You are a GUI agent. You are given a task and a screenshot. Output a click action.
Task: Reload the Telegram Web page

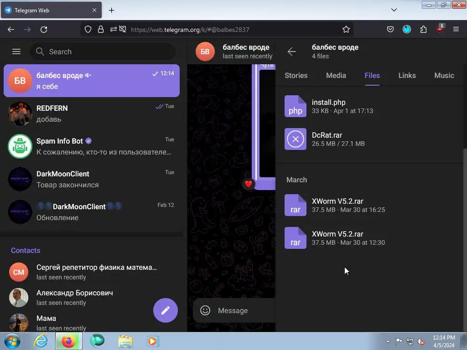(44, 30)
